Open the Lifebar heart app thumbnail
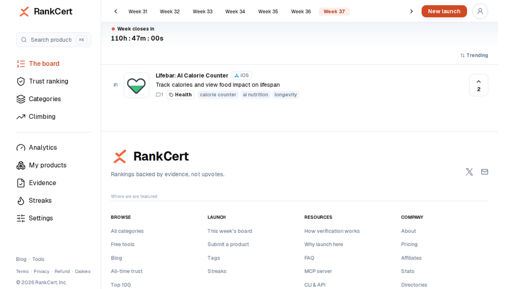Image resolution: width=514 pixels, height=289 pixels. (x=137, y=85)
